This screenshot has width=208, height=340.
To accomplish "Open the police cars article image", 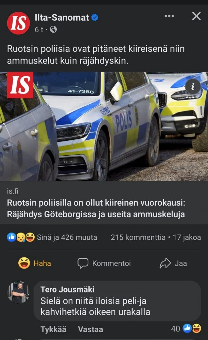I will coord(104,126).
